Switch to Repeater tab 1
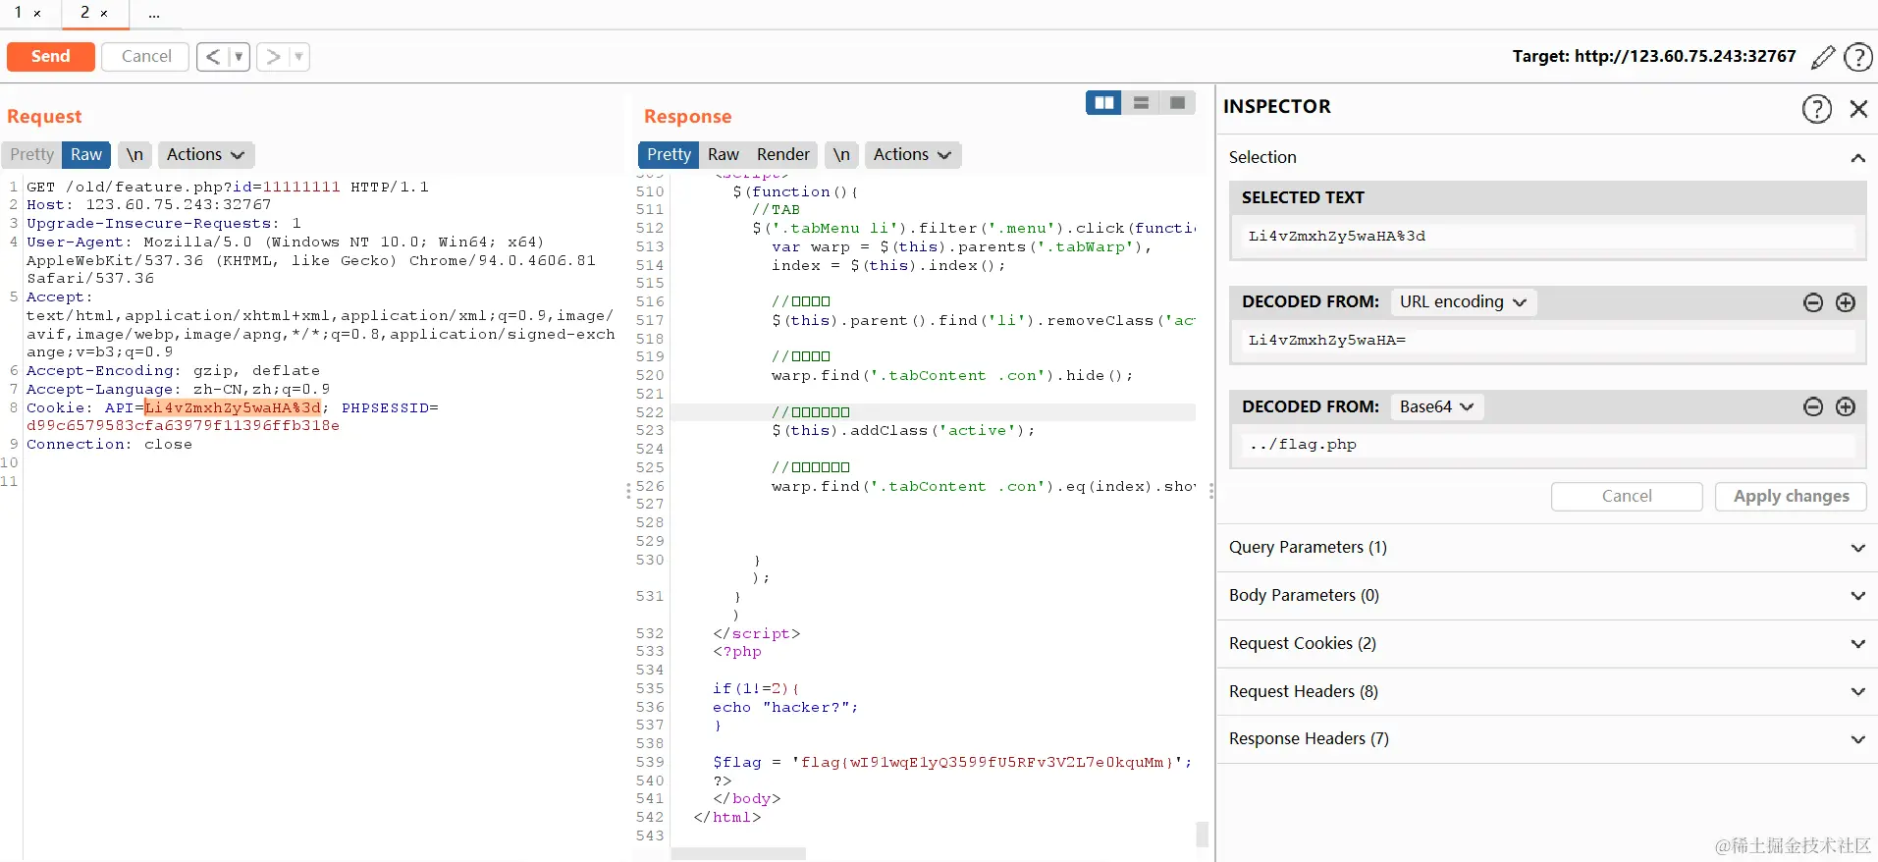 (x=18, y=13)
